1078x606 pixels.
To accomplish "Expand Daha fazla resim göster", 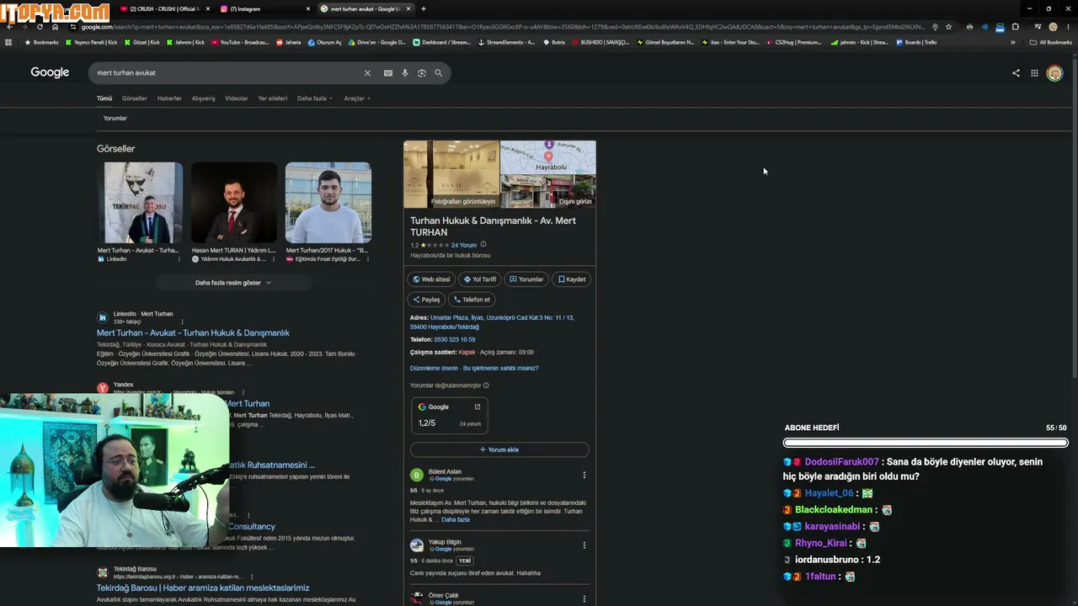I will 233,283.
